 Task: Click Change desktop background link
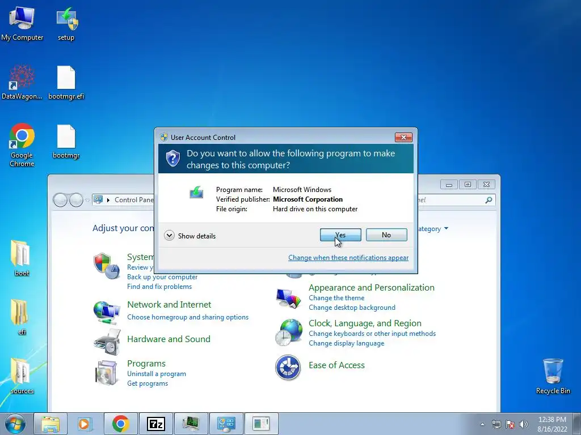coord(352,308)
